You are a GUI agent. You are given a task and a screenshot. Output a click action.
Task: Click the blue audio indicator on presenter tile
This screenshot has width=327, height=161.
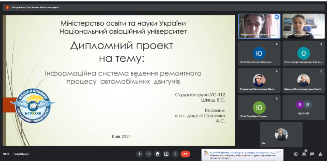coord(277,17)
